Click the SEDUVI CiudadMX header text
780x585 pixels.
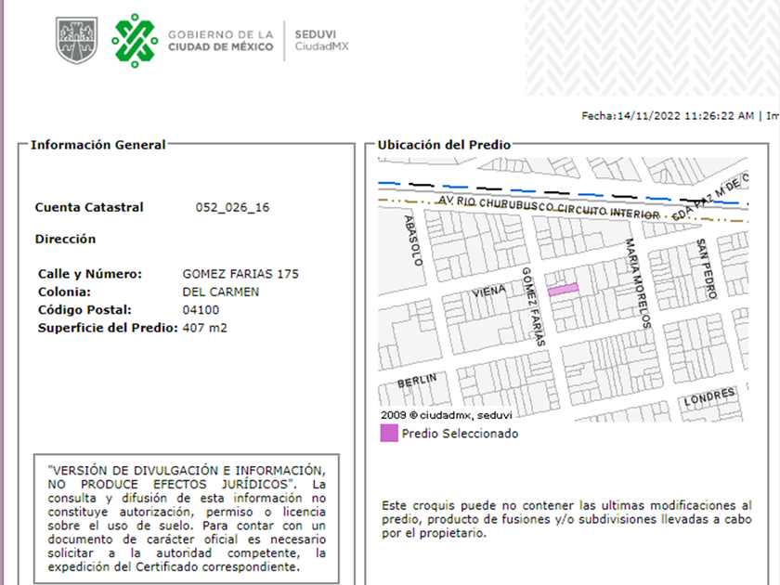click(321, 40)
